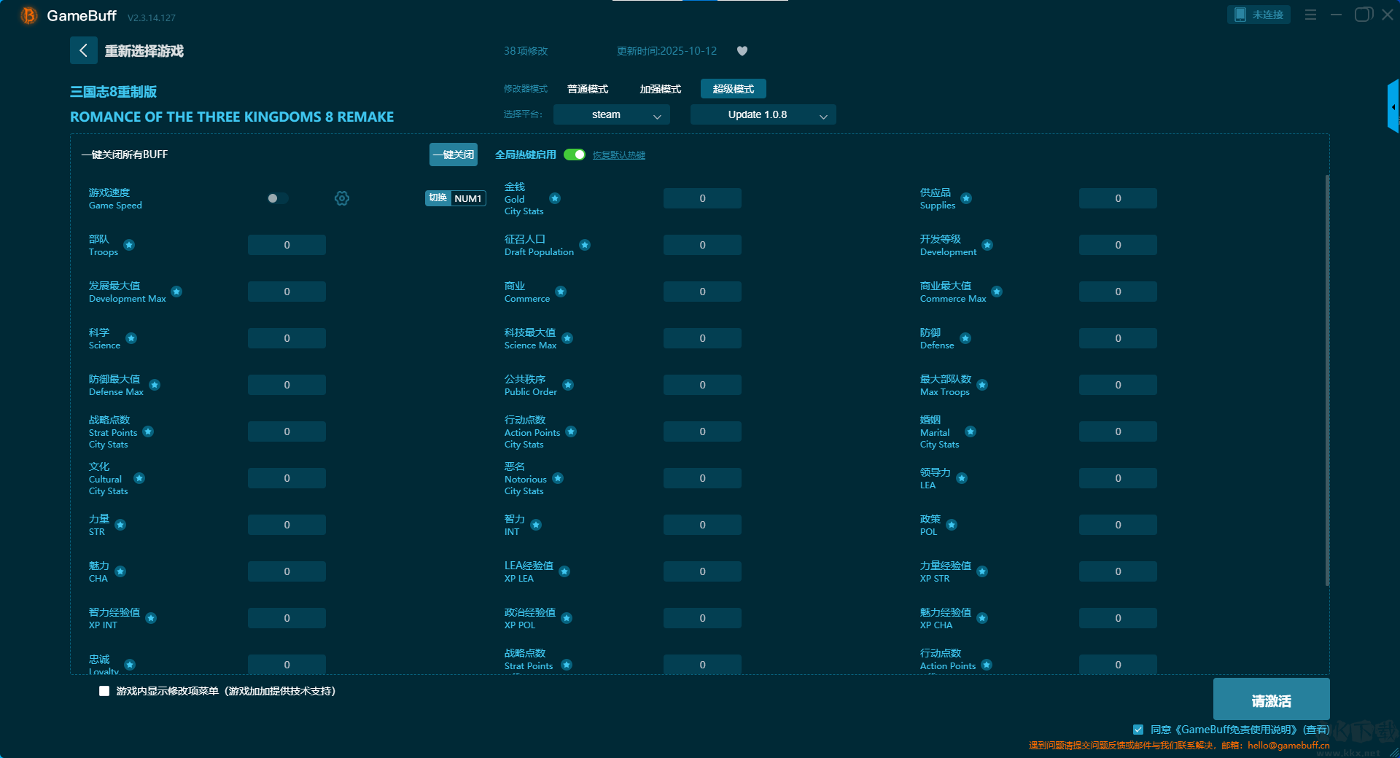Check the show in-game modifier menu checkbox
This screenshot has width=1400, height=758.
click(x=104, y=691)
